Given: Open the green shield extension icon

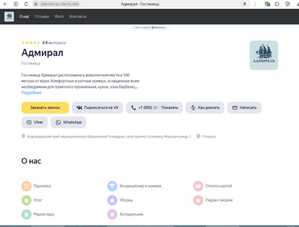Looking at the screenshot, I should pyautogui.click(x=267, y=4).
